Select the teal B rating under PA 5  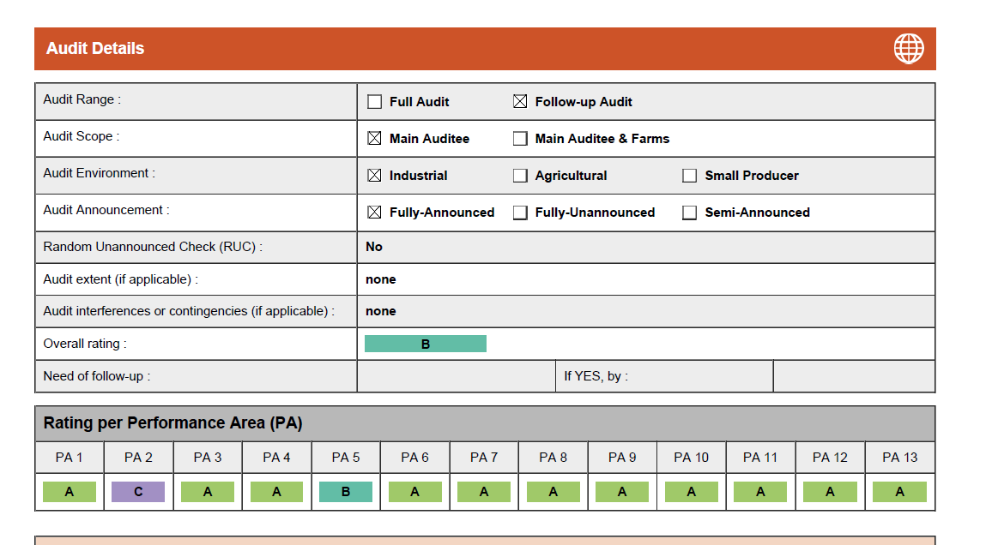[346, 492]
